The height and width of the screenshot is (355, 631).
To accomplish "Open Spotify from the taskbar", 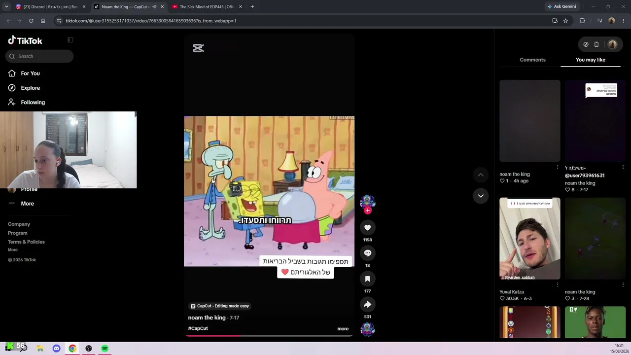I will click(105, 349).
